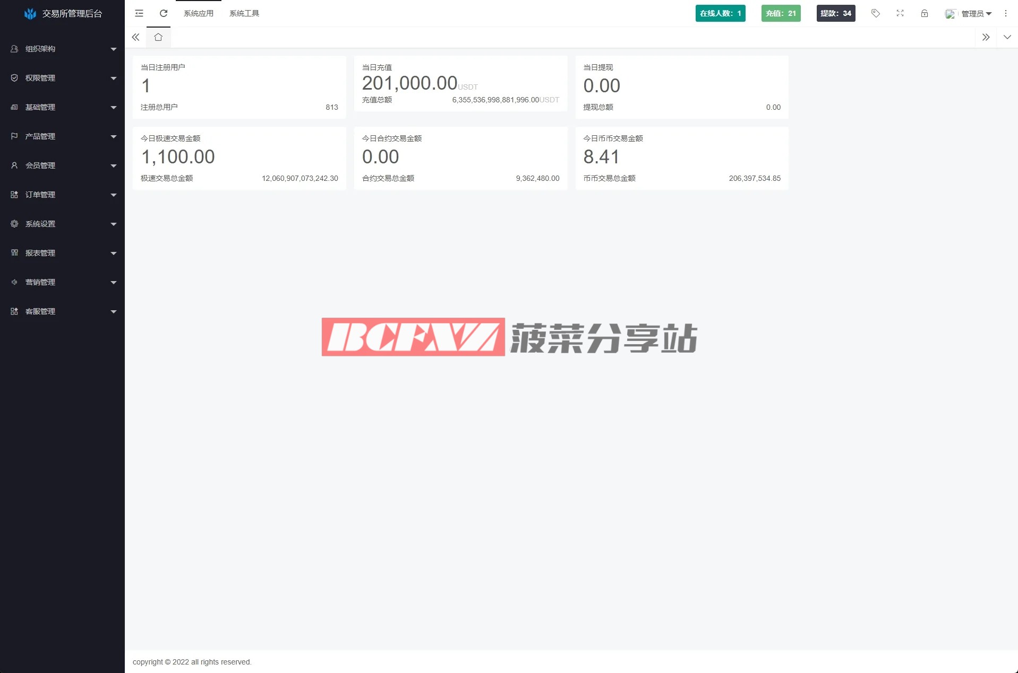This screenshot has height=673, width=1018.
Task: Switch to the 系统应用 top menu
Action: 199,13
